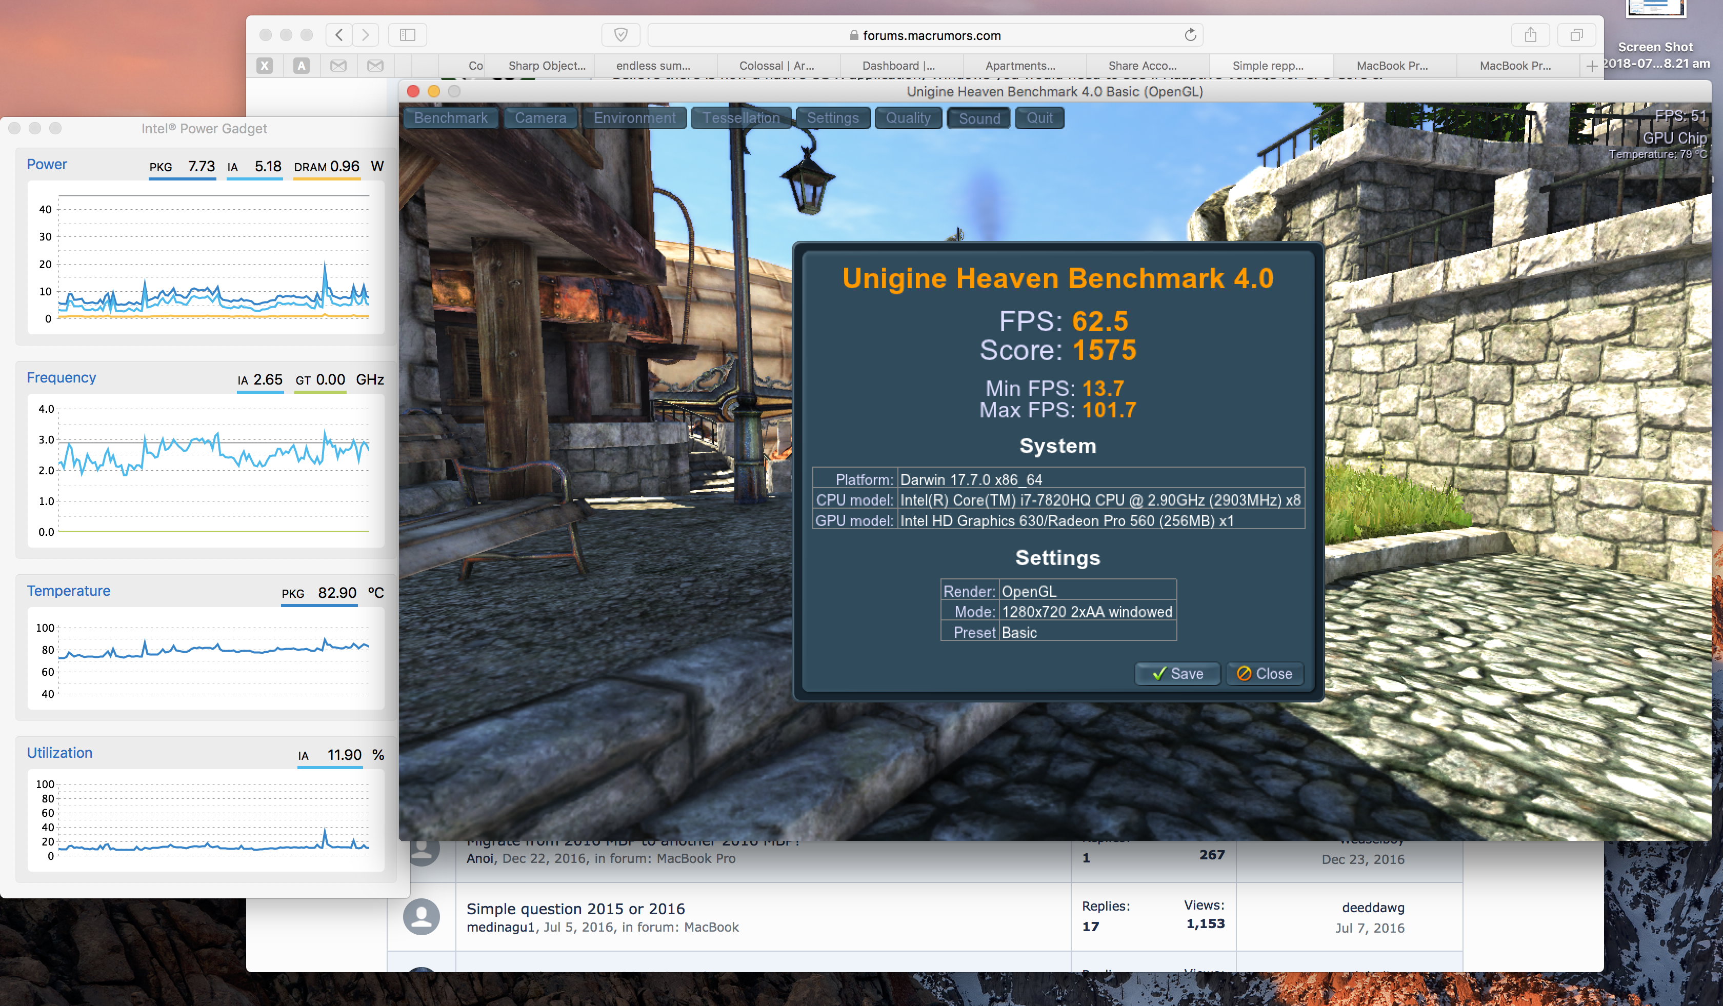Open Heaven Camera menu
Image resolution: width=1723 pixels, height=1006 pixels.
(541, 118)
